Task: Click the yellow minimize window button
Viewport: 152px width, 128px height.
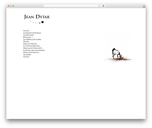Action: point(11,6)
